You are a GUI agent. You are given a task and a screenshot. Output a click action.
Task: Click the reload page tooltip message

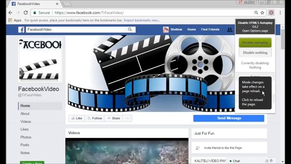coord(255,93)
